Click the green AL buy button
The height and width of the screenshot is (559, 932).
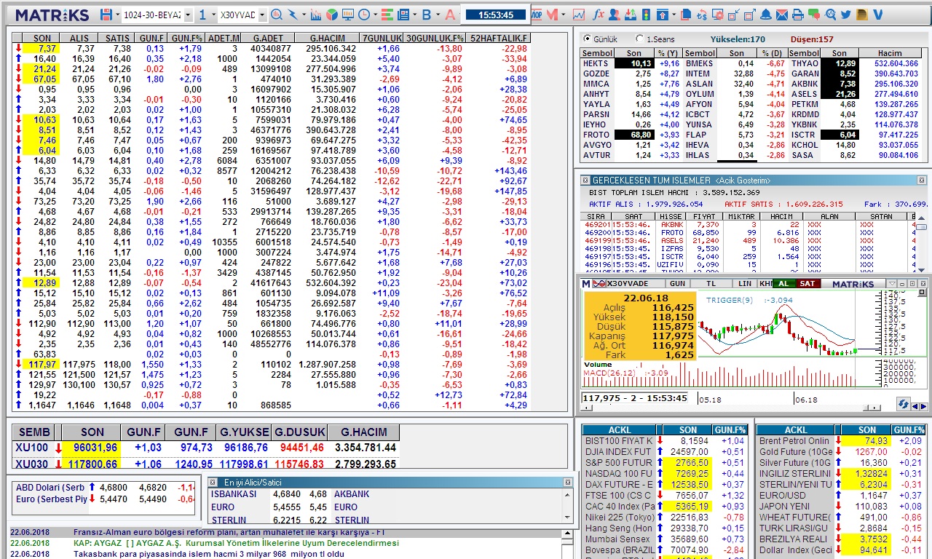coord(783,283)
